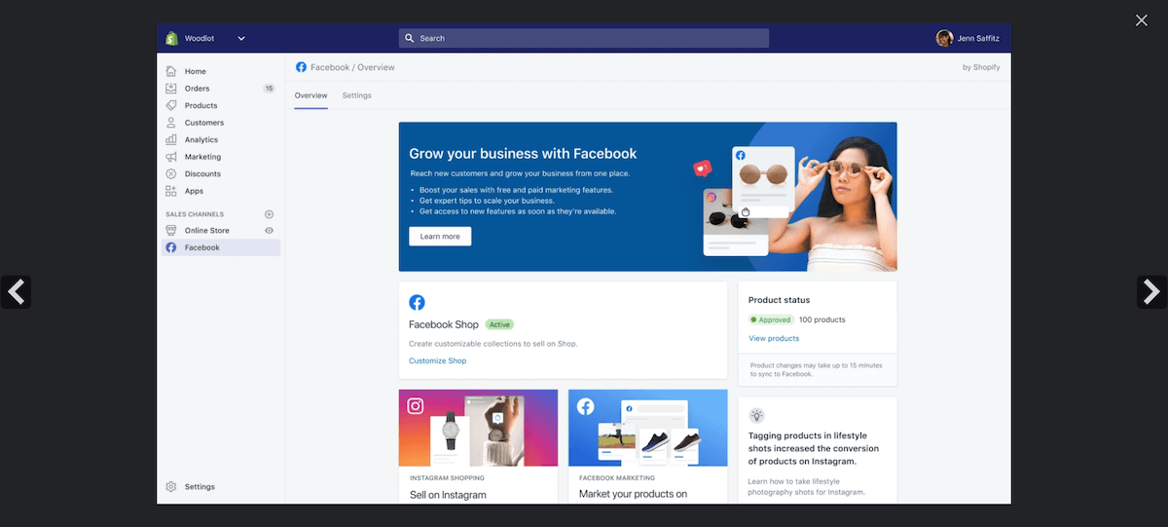Click the Facebook Shop title

[444, 324]
